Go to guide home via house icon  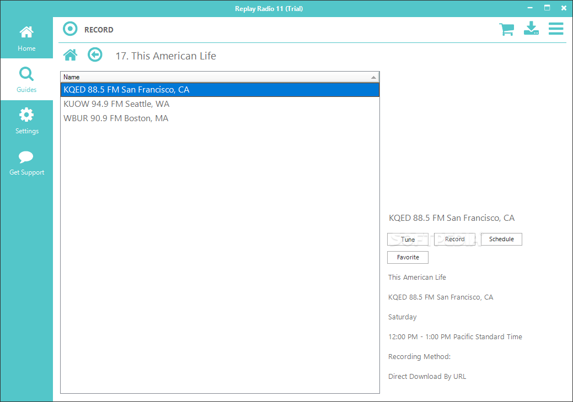tap(70, 55)
